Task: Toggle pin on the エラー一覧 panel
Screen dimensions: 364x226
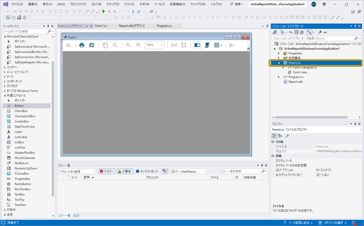Action: pyautogui.click(x=262, y=165)
